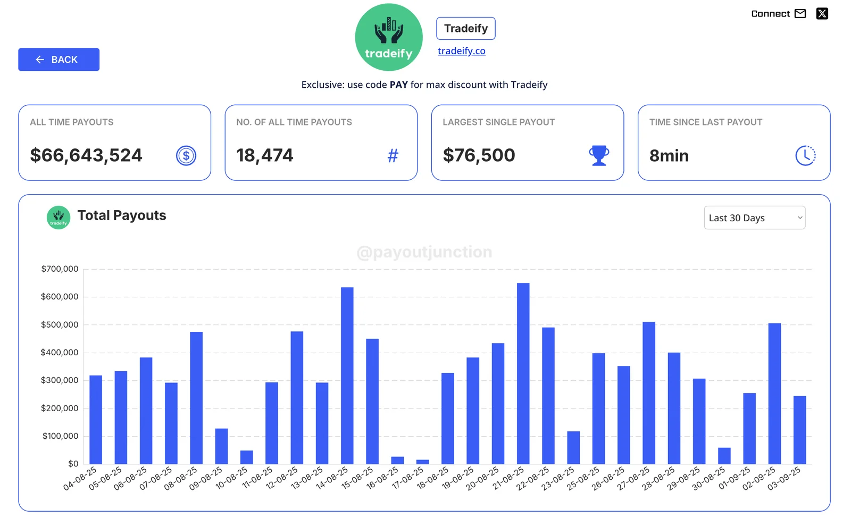Click the Total Payouts heading
Viewport: 851px width, 517px height.
pos(122,215)
